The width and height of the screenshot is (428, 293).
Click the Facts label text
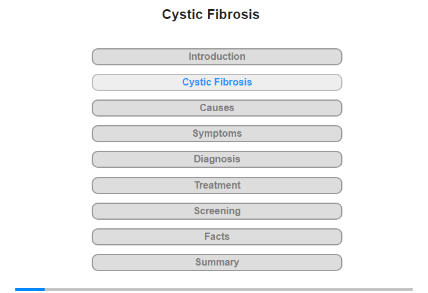tap(217, 237)
